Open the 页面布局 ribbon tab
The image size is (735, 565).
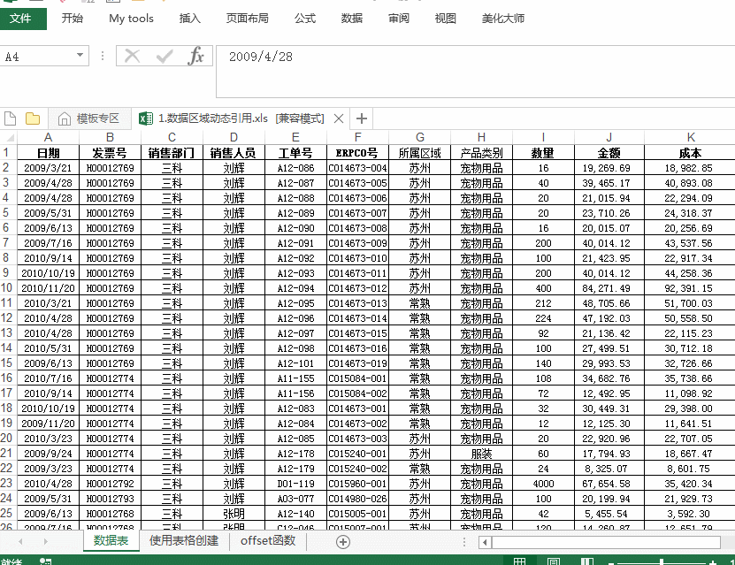(248, 19)
